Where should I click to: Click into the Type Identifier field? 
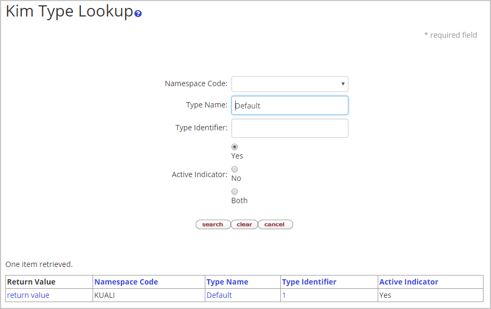289,128
